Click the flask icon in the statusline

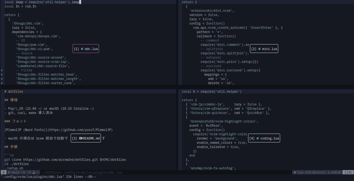(x=34, y=172)
